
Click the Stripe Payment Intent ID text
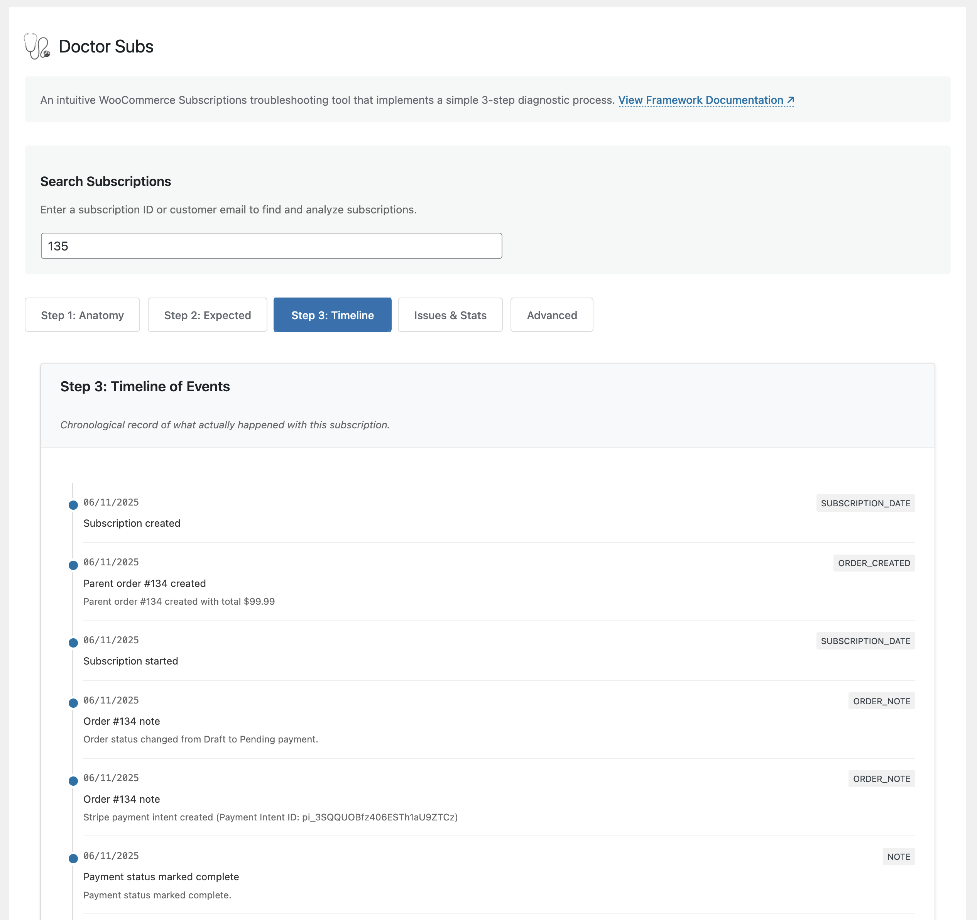pyautogui.click(x=379, y=817)
